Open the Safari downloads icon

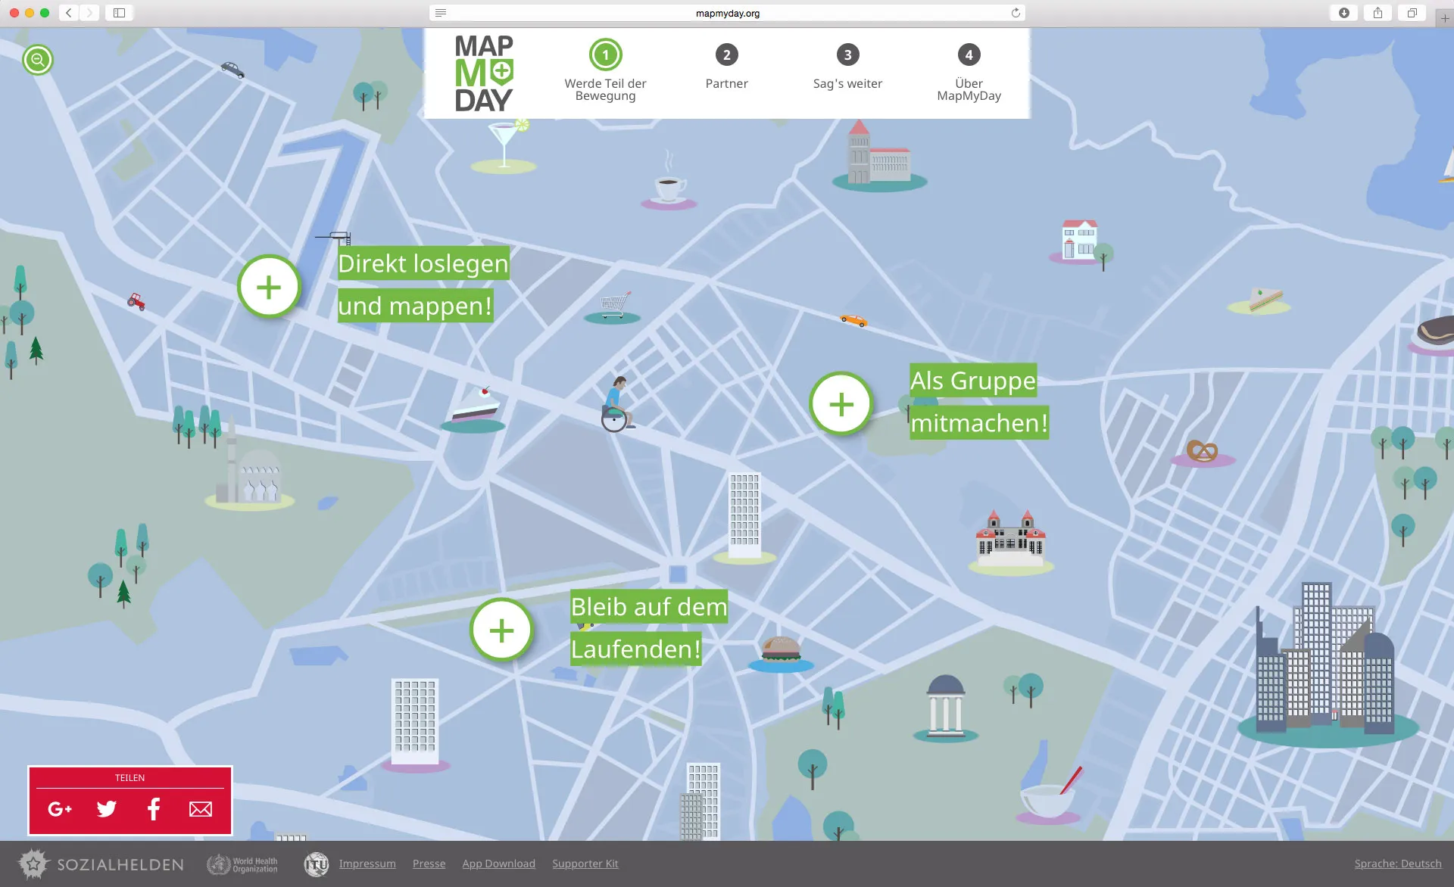1344,13
